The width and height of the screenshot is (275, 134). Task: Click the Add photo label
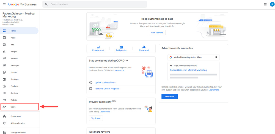click(121, 50)
